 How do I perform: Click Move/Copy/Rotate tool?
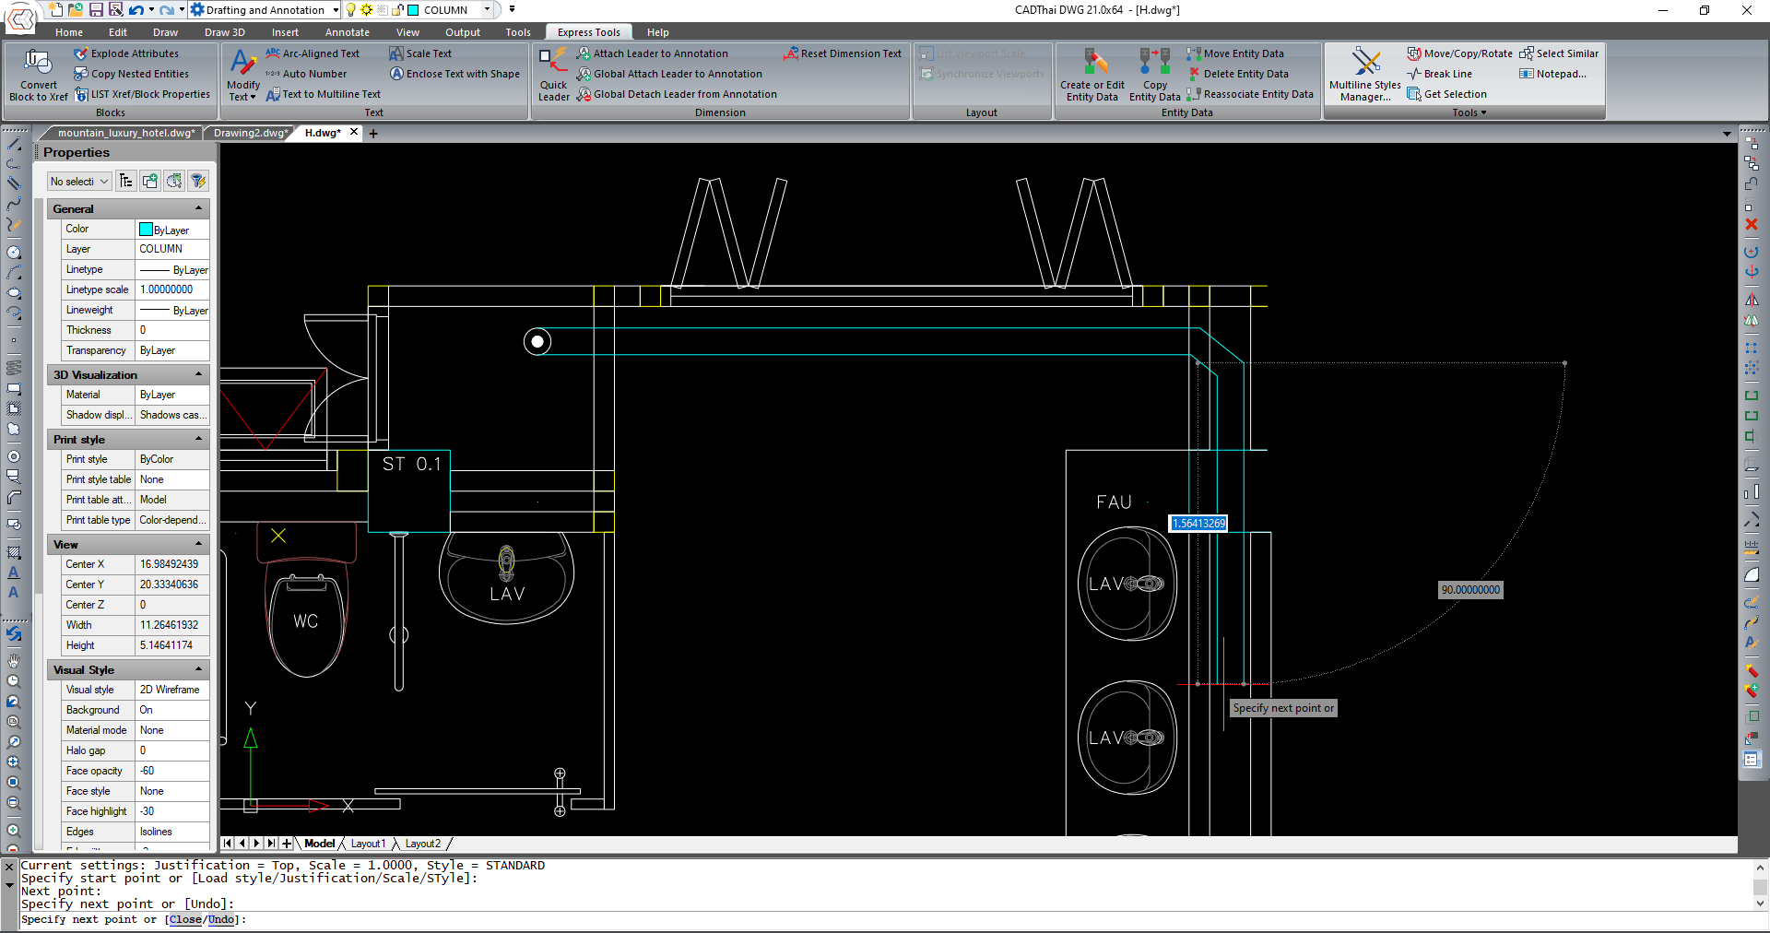[1459, 53]
